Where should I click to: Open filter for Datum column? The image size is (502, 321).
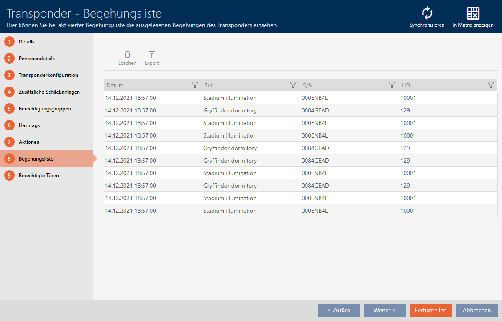[x=195, y=85]
